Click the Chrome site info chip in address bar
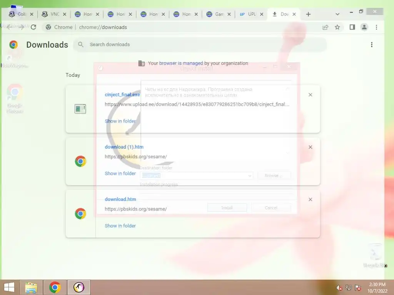The height and width of the screenshot is (295, 394). [x=59, y=27]
